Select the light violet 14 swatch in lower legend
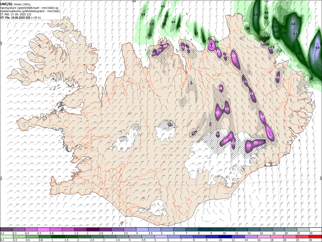Viewport: 322px width, 242px height. pyautogui.click(x=251, y=236)
